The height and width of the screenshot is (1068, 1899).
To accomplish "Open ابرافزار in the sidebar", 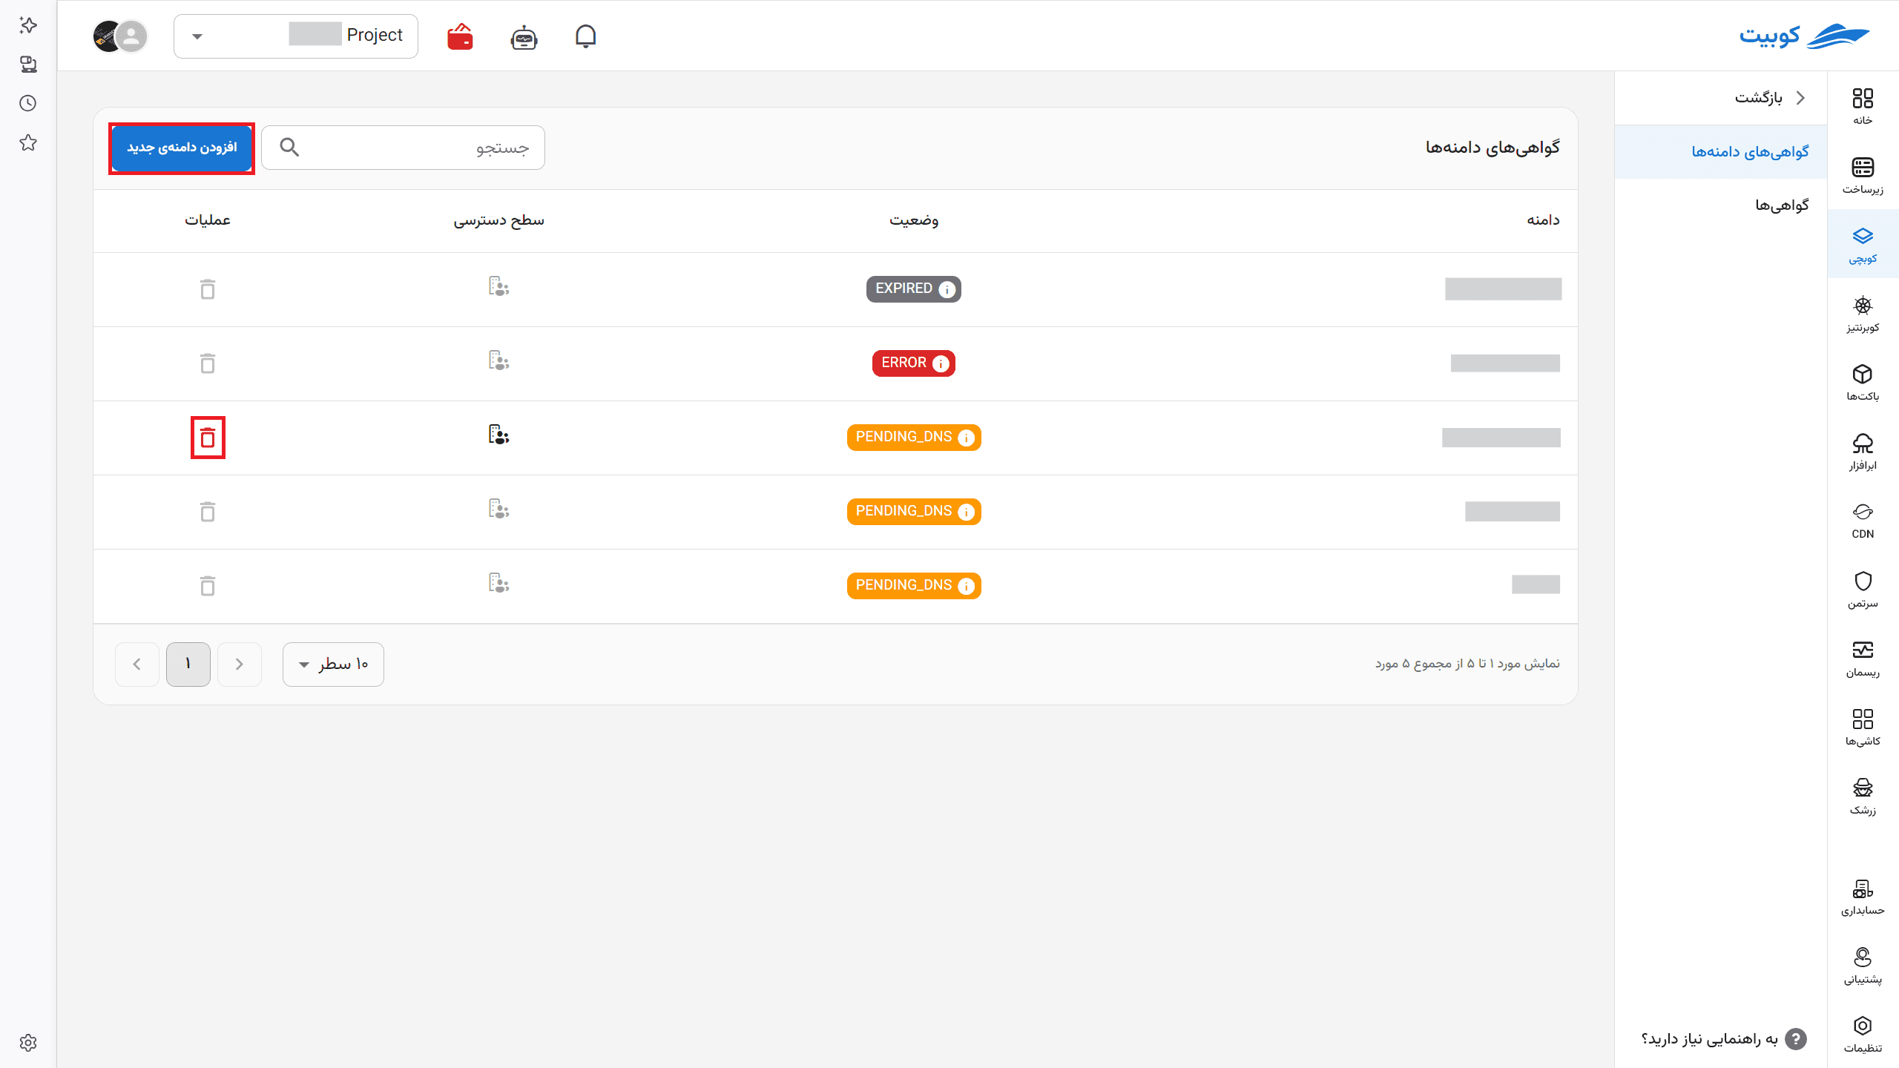I will pyautogui.click(x=1863, y=452).
